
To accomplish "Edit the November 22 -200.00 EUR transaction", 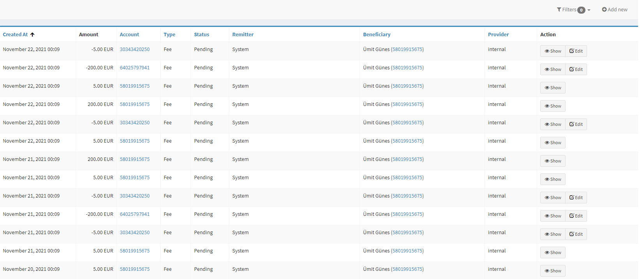I will pos(576,69).
